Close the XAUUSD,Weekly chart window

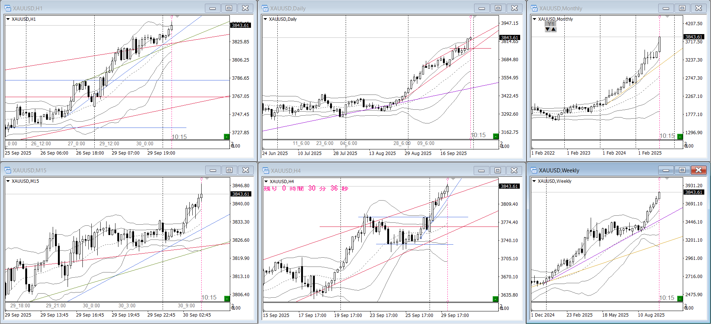(698, 170)
